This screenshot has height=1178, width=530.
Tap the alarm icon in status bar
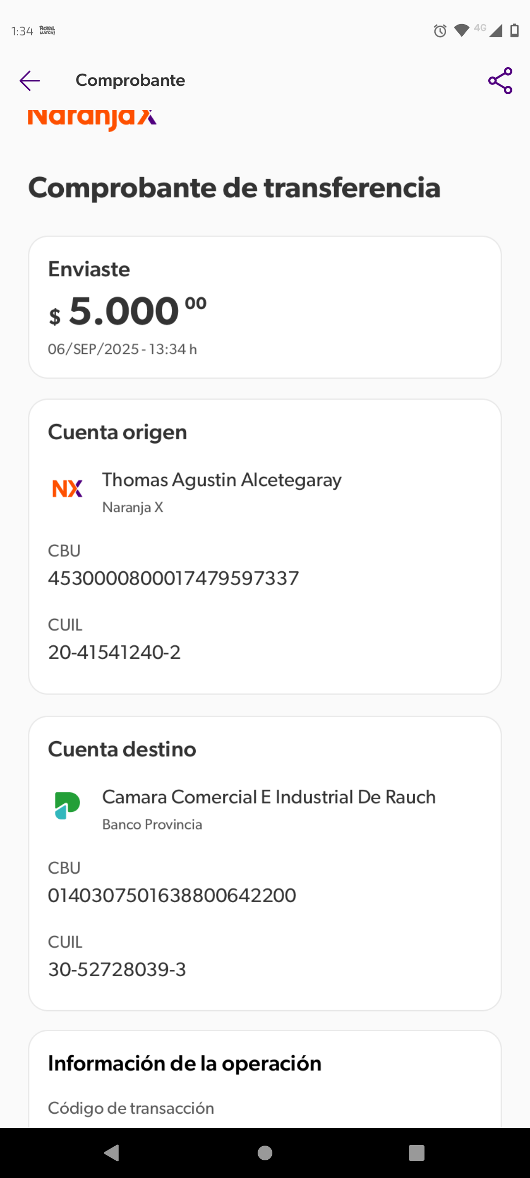[x=440, y=31]
